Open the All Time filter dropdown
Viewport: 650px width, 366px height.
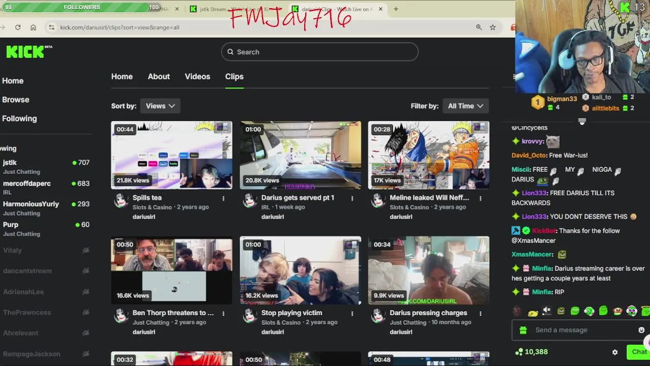click(x=466, y=106)
